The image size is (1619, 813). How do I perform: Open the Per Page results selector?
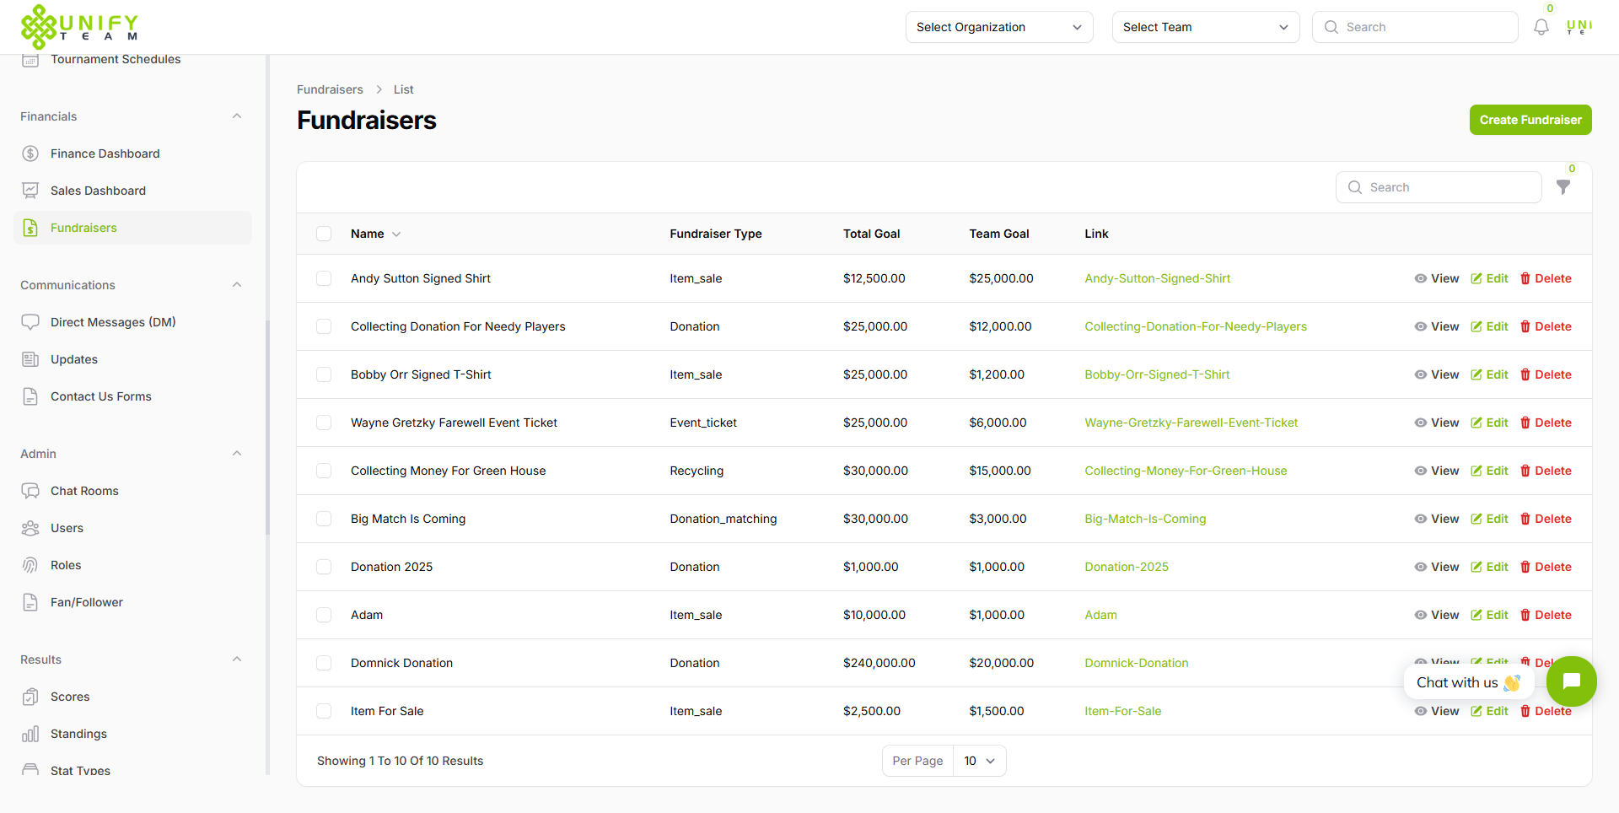[978, 760]
